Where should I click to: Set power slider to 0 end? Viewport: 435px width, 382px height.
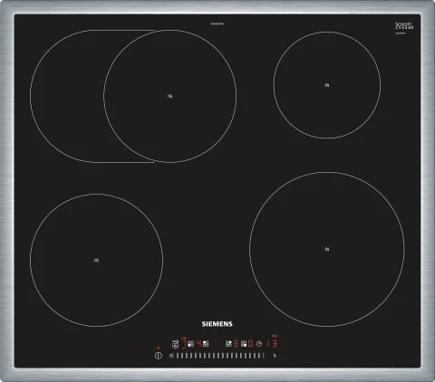[x=170, y=356]
